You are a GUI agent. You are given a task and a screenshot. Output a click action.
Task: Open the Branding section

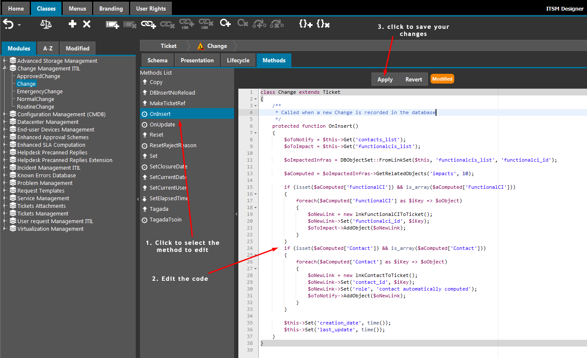111,8
